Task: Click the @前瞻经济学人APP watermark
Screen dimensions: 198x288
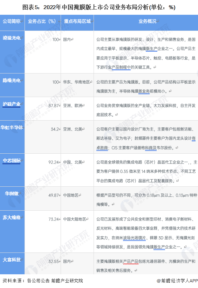Action: [177, 281]
